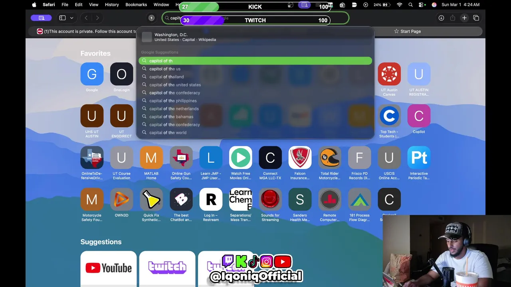Select "capital of the netherlands" suggestion
The width and height of the screenshot is (511, 287).
pyautogui.click(x=255, y=109)
